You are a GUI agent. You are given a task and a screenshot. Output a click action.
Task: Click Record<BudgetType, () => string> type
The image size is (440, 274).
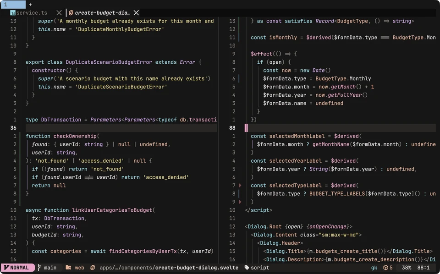coord(364,21)
